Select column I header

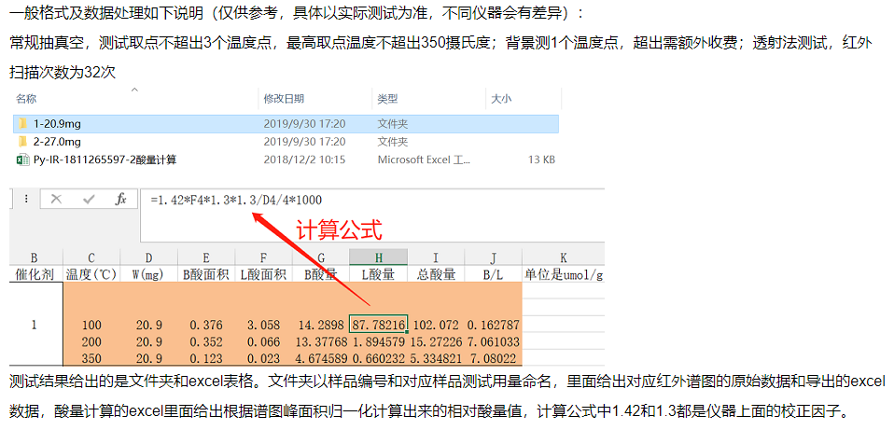click(x=436, y=257)
